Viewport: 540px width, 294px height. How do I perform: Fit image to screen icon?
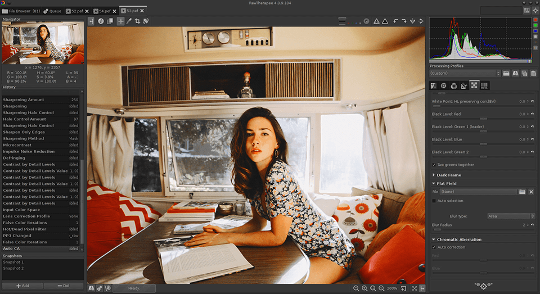pyautogui.click(x=373, y=288)
